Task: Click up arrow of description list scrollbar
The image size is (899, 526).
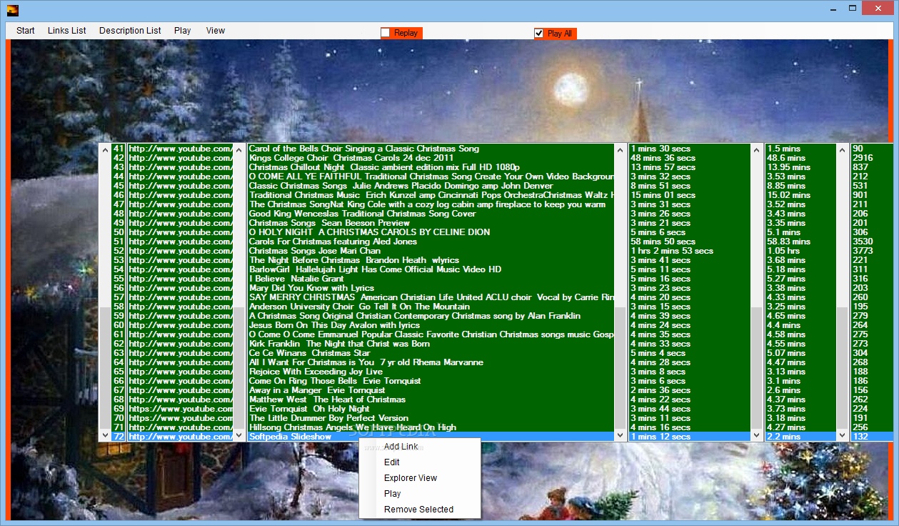Action: click(x=620, y=149)
